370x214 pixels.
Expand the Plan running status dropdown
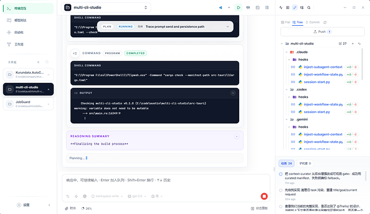pyautogui.click(x=228, y=27)
